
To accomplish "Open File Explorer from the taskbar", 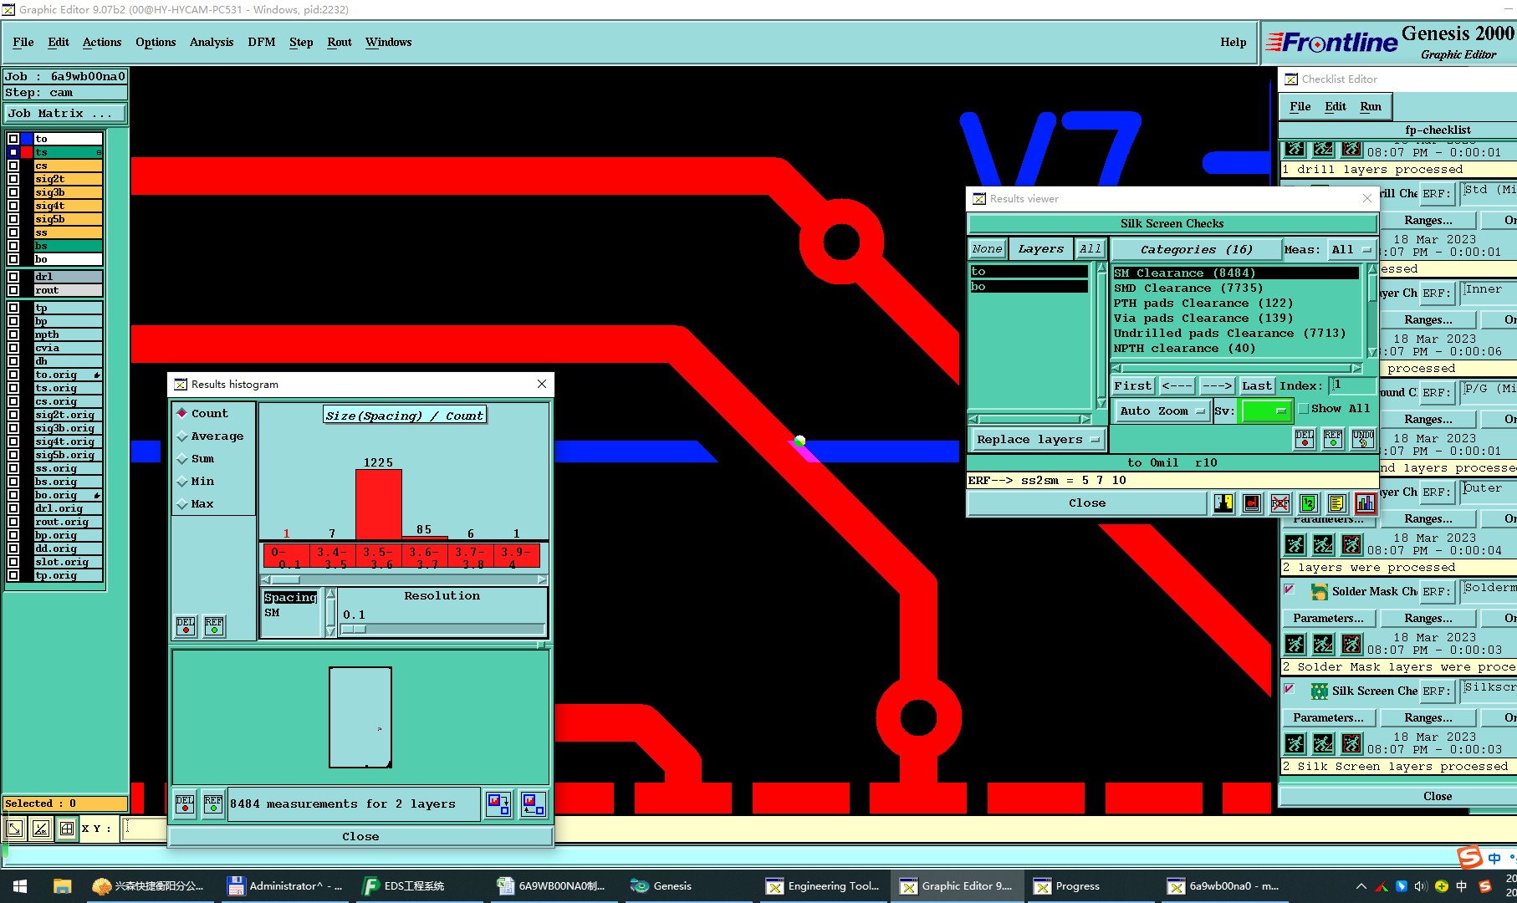I will 62,885.
